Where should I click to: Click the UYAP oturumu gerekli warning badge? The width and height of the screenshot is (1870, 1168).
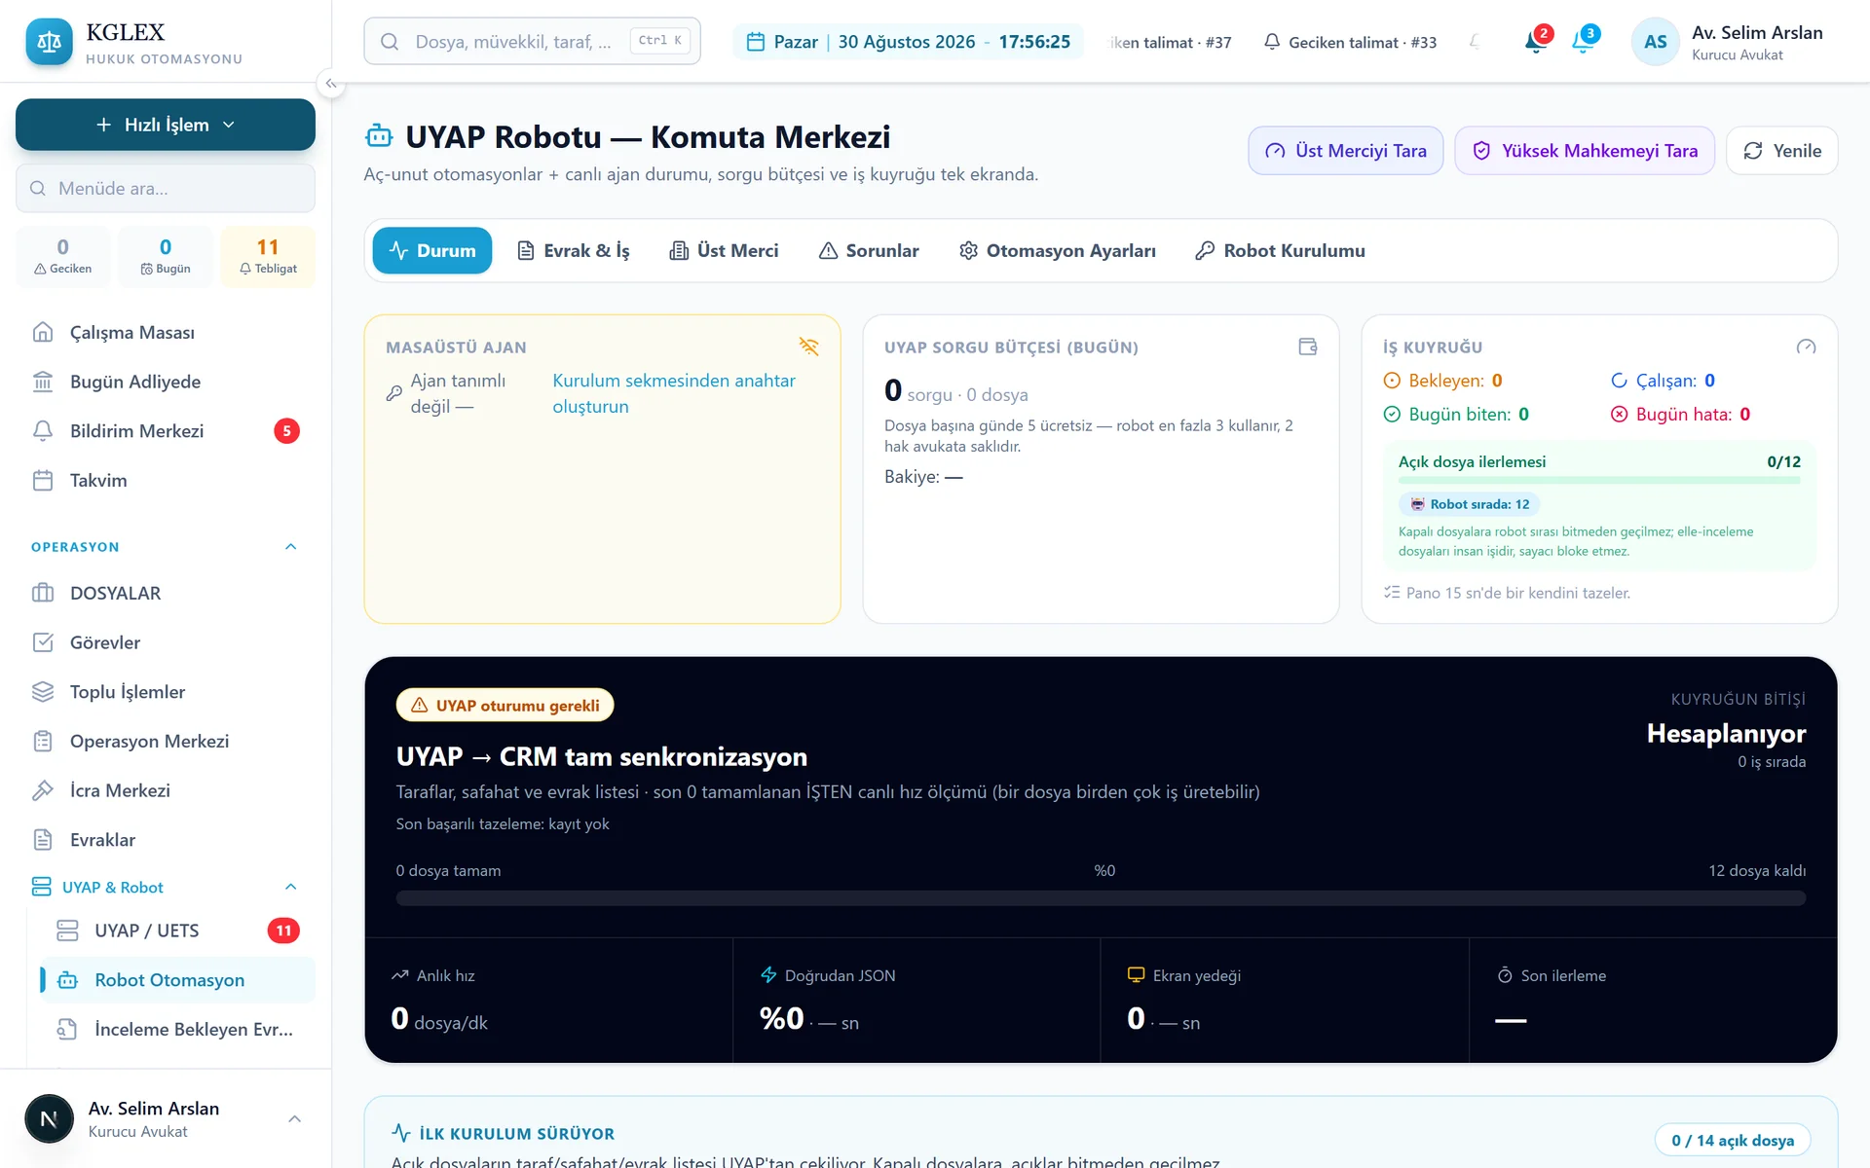pos(505,706)
